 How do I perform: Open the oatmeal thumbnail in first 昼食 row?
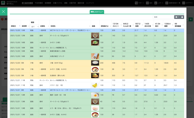click(95, 36)
